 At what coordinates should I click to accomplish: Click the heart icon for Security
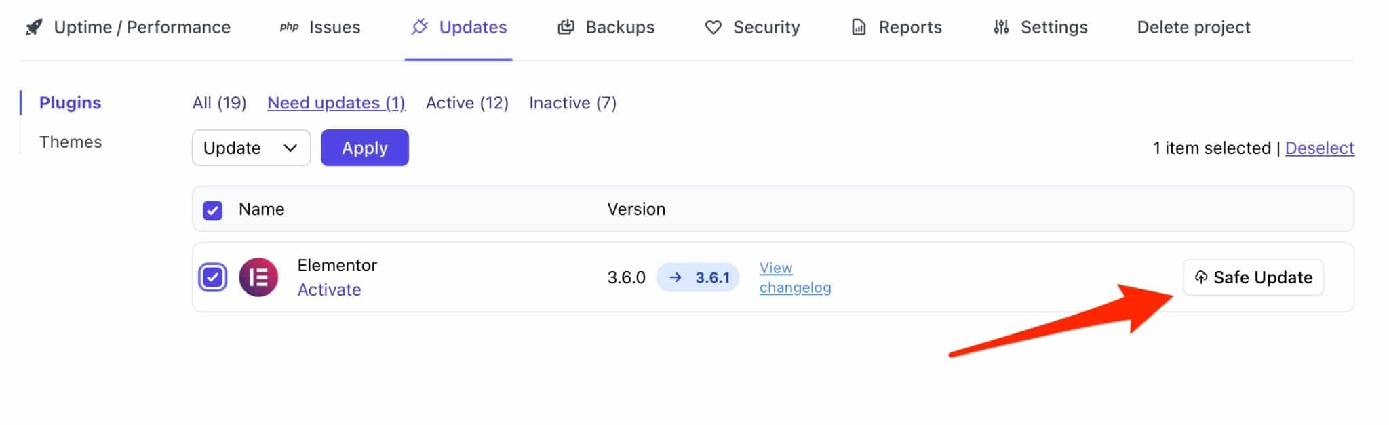[713, 27]
